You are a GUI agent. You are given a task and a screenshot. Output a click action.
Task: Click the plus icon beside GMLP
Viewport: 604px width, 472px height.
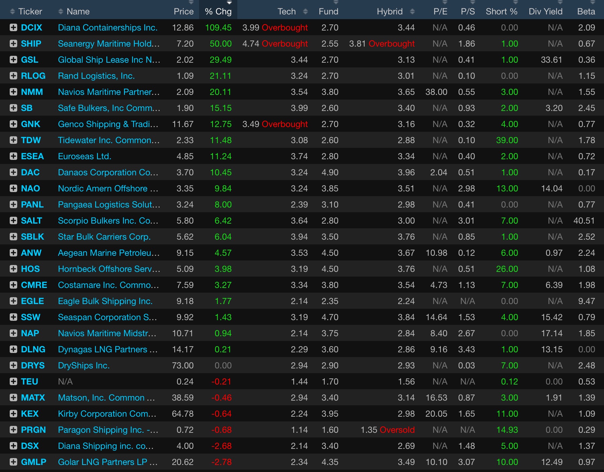(x=13, y=462)
